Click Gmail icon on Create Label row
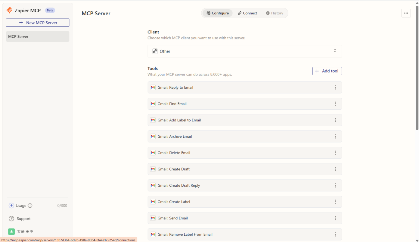The width and height of the screenshot is (419, 242). click(x=153, y=202)
